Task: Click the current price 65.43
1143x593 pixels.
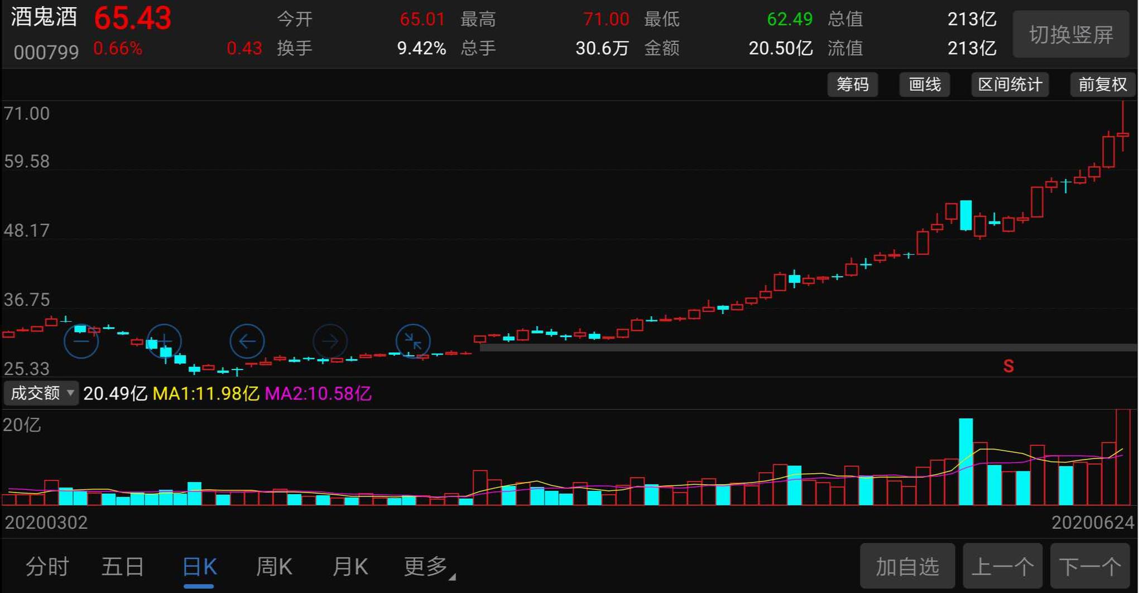Action: (133, 18)
